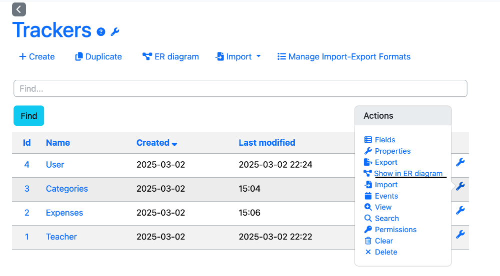Click the wrench icon in the Expenses row
This screenshot has height=276, width=500.
(x=460, y=211)
